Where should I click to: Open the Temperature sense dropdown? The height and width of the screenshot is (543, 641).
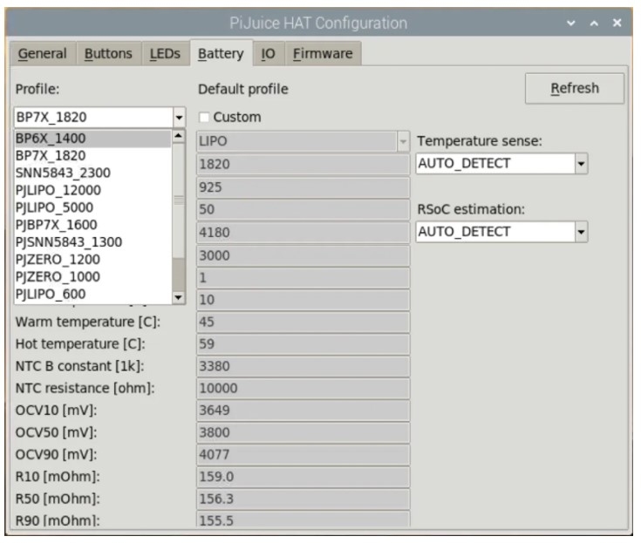tap(581, 164)
